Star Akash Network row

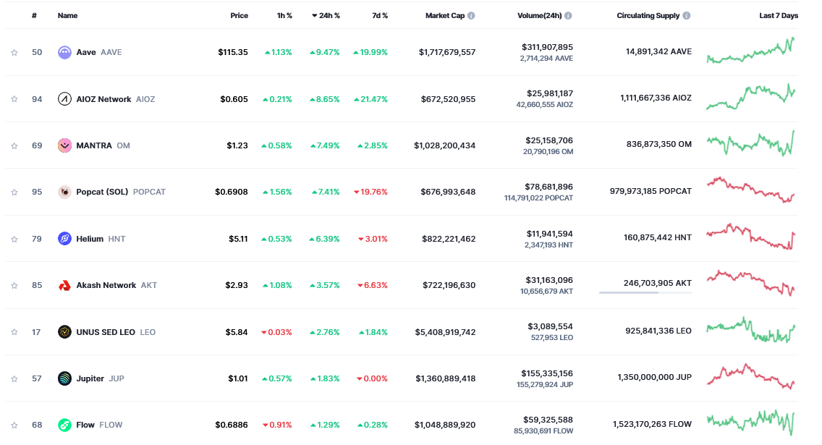14,286
